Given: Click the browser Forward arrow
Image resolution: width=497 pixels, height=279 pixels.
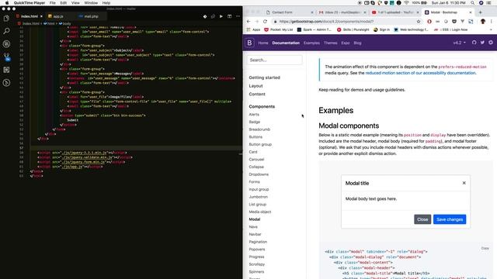Looking at the screenshot, I should (x=257, y=22).
